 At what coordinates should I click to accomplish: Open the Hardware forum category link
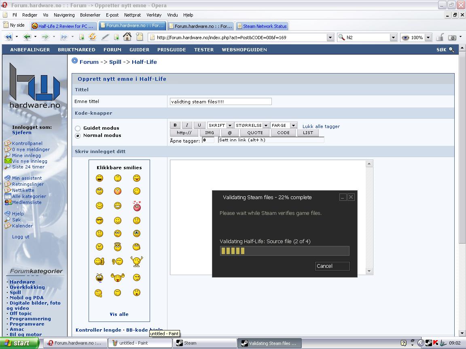click(22, 282)
